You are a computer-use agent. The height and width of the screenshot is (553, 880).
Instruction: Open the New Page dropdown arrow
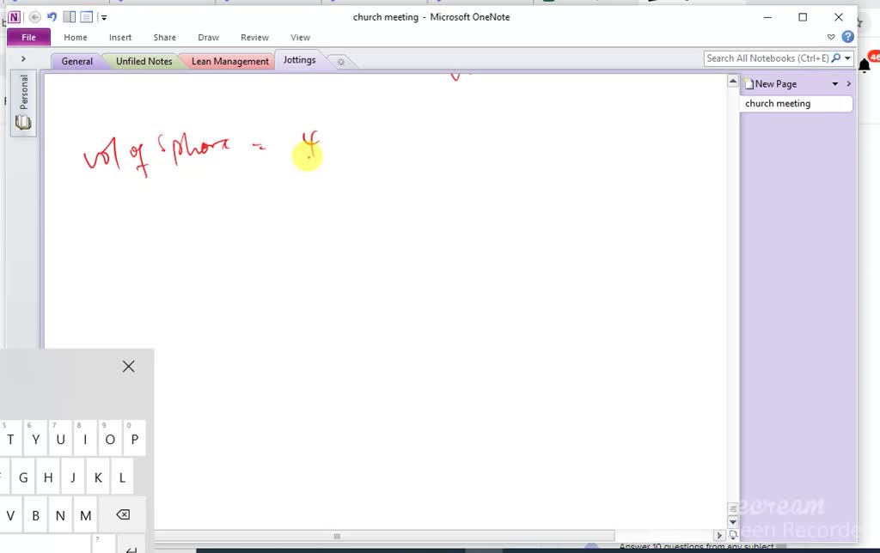834,84
